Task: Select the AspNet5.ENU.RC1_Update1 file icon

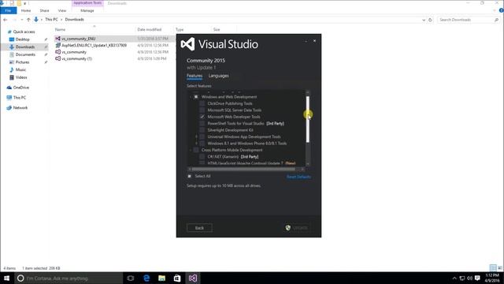Action: (57, 46)
